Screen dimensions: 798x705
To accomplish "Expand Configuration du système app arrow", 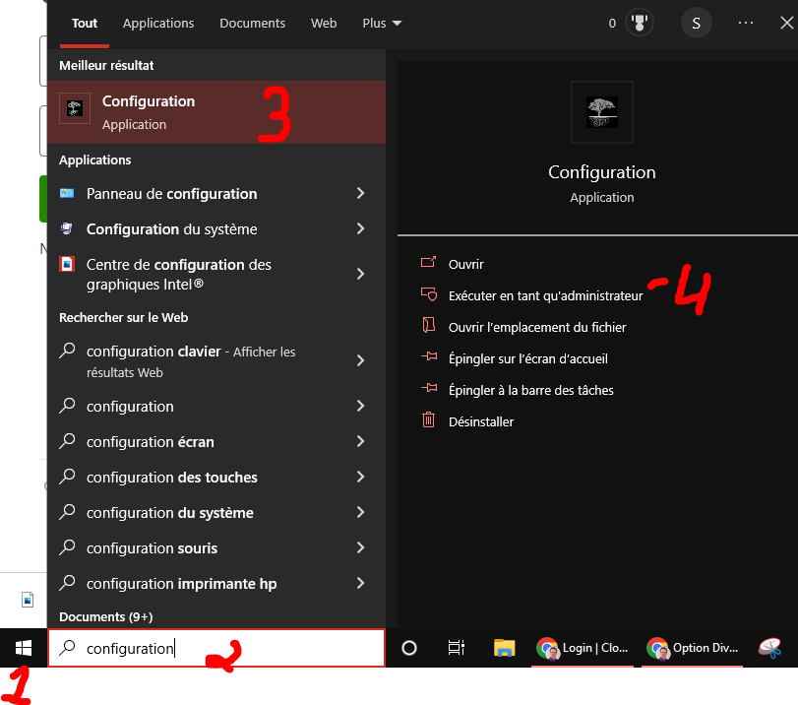I will point(360,228).
